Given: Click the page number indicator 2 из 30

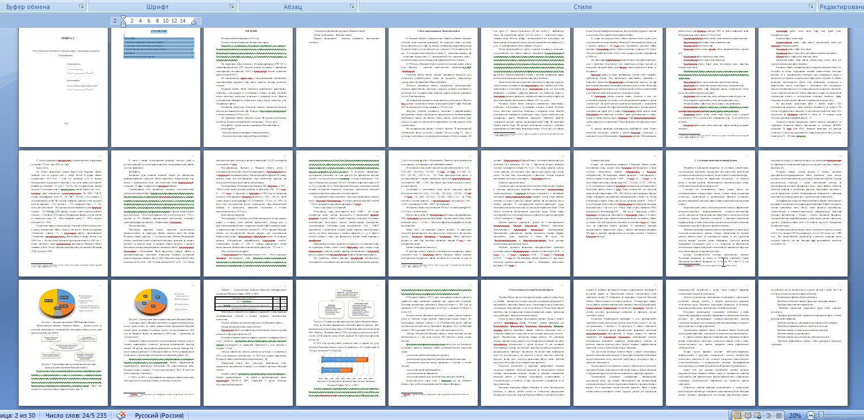Looking at the screenshot, I should [18, 415].
